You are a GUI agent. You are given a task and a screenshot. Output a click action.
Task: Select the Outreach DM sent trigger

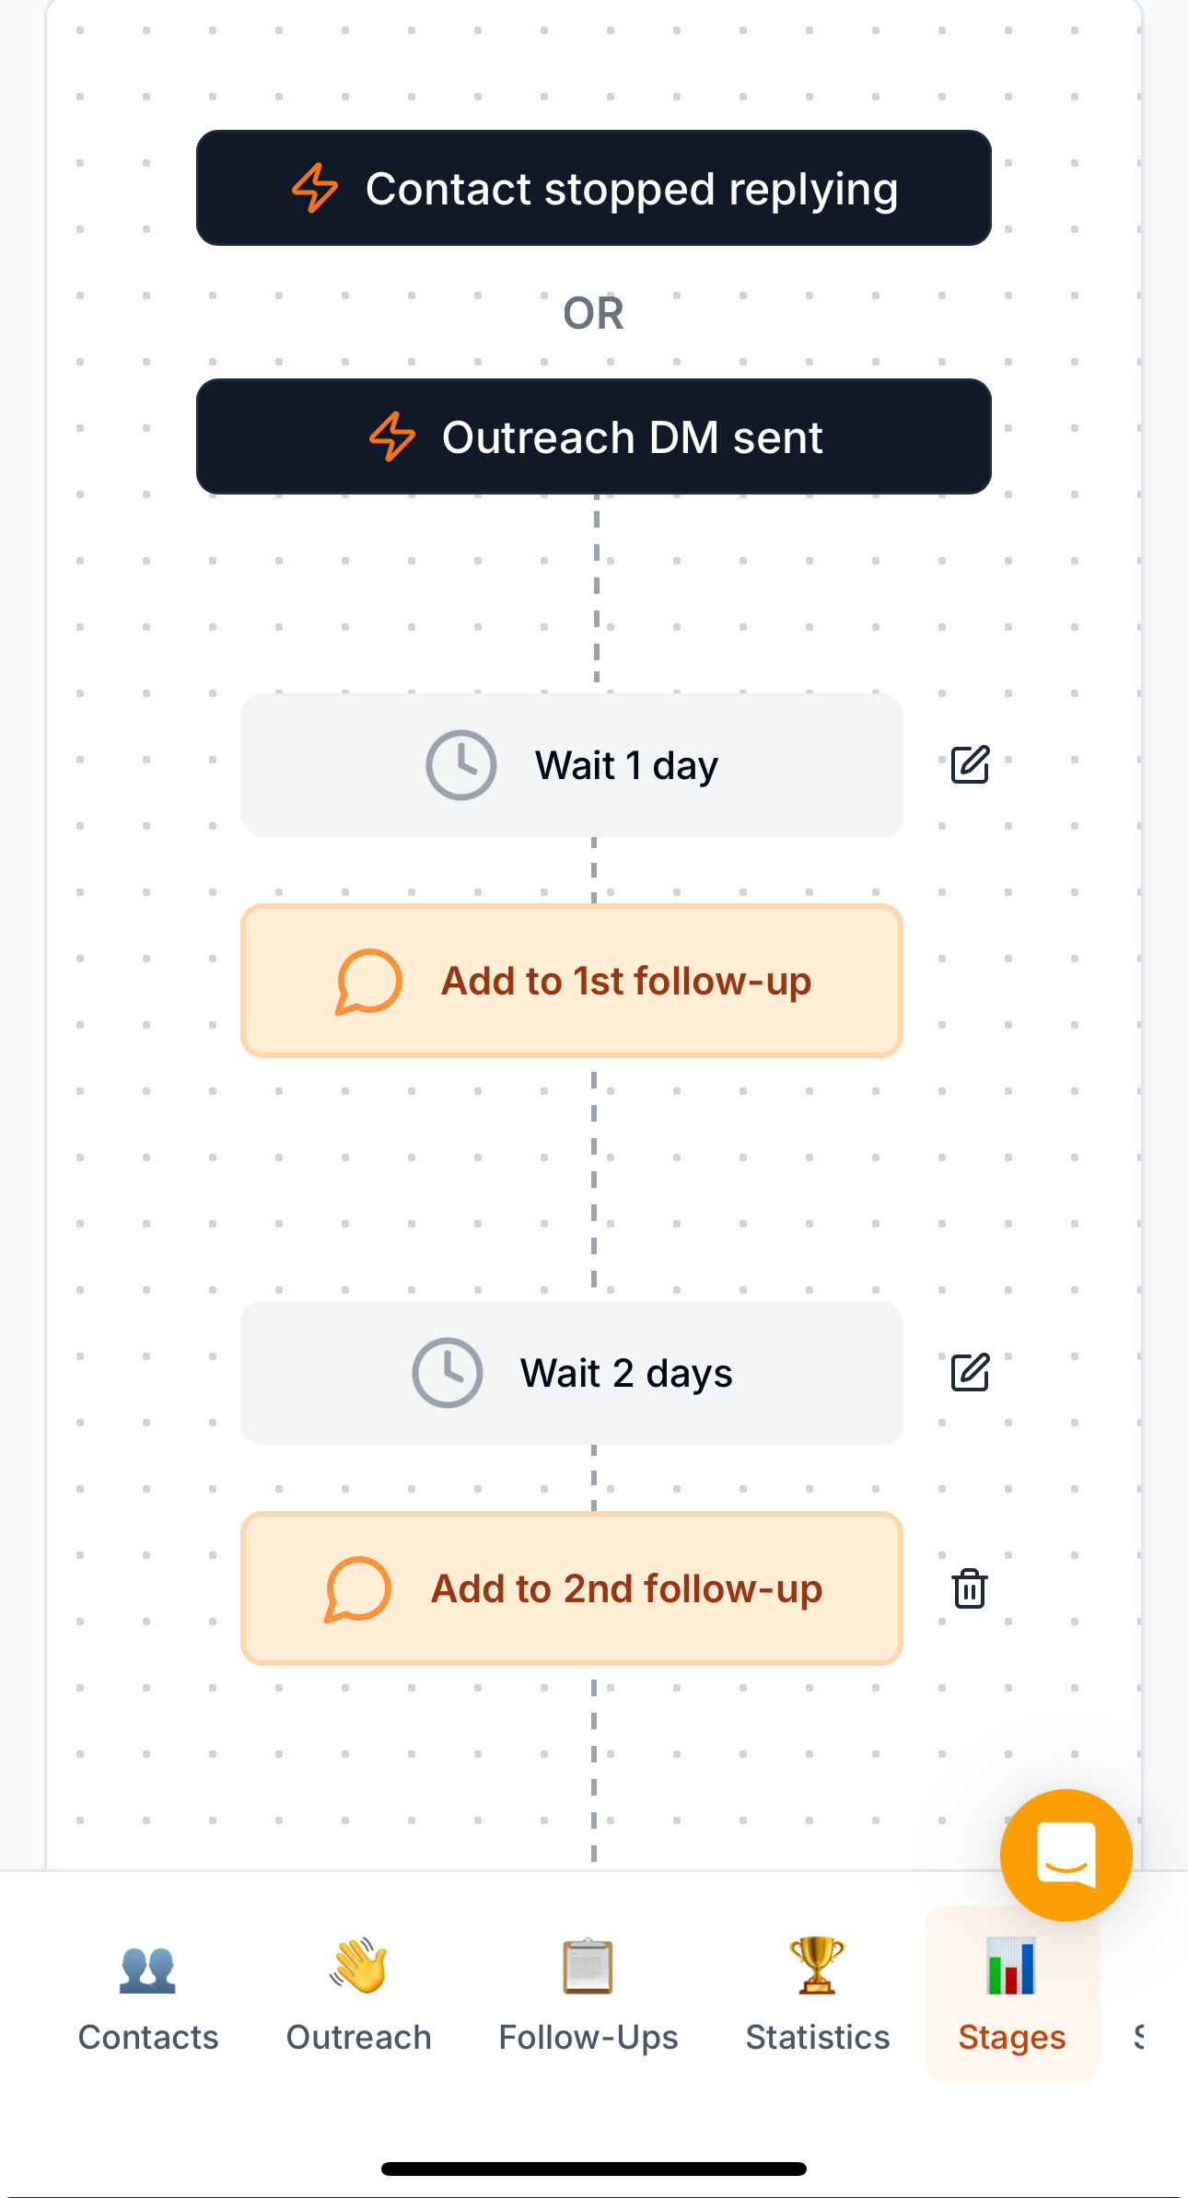click(594, 437)
